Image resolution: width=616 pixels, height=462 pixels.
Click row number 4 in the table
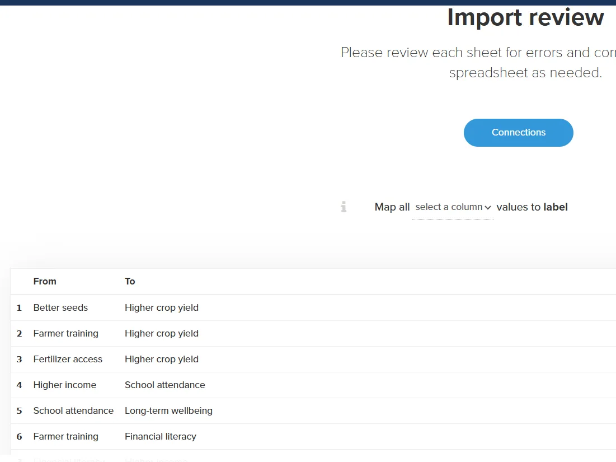(x=19, y=385)
